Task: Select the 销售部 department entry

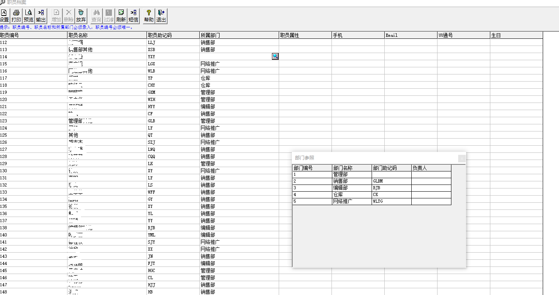Action: coord(351,181)
